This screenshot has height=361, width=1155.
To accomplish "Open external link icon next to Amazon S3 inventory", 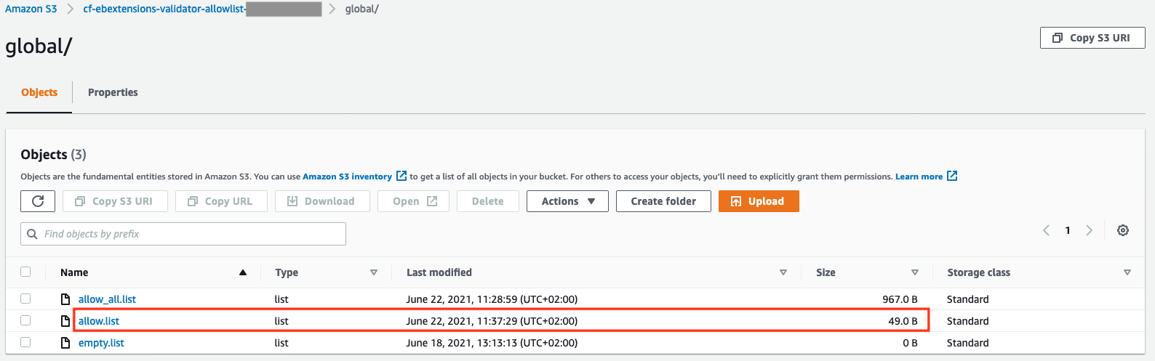I will point(401,177).
